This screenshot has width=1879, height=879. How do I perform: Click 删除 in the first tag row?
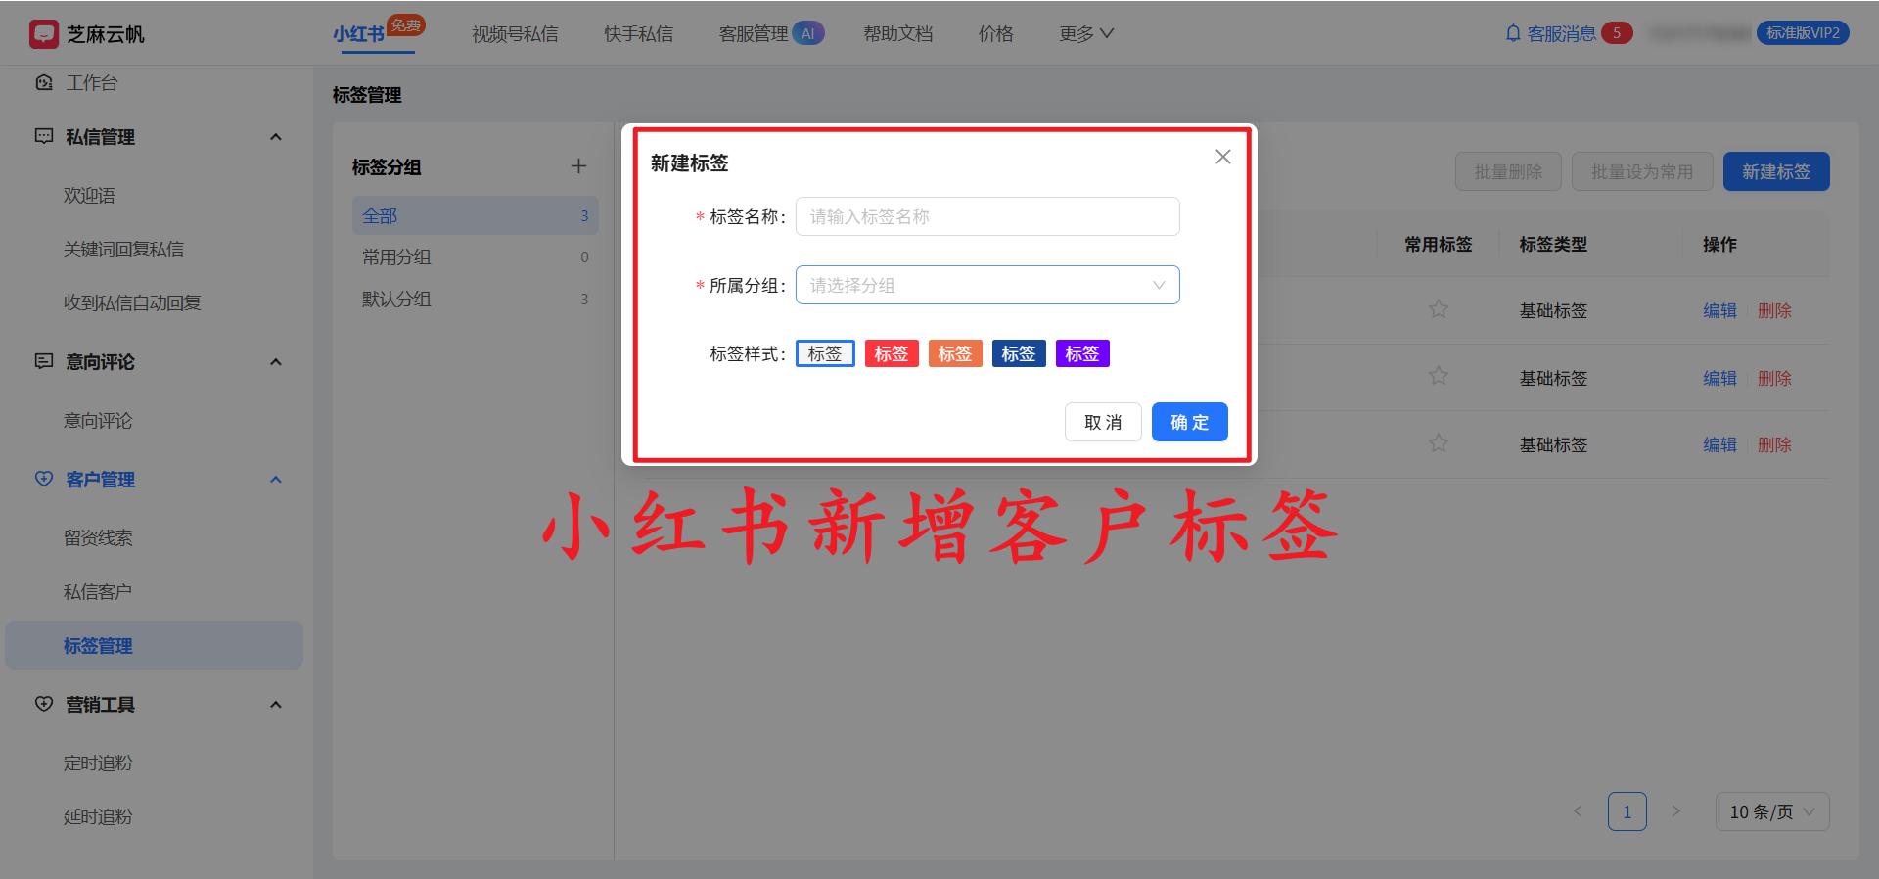(x=1774, y=310)
